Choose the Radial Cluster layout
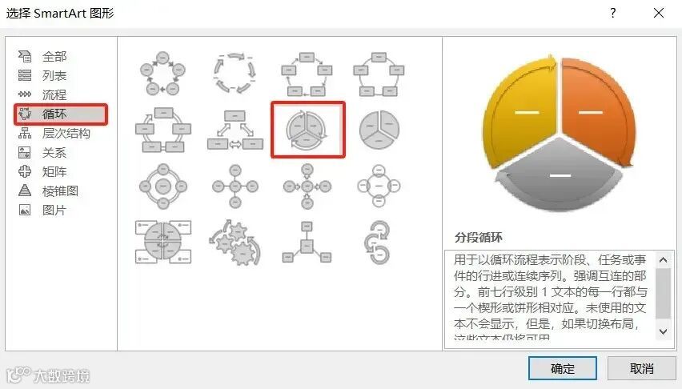The width and height of the screenshot is (682, 389). click(307, 242)
